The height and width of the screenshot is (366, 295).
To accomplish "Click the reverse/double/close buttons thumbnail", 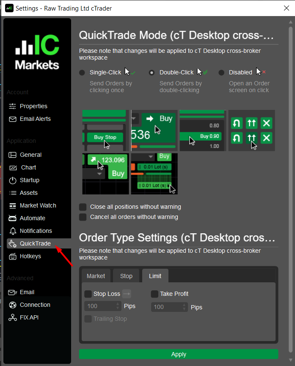I will (251, 131).
